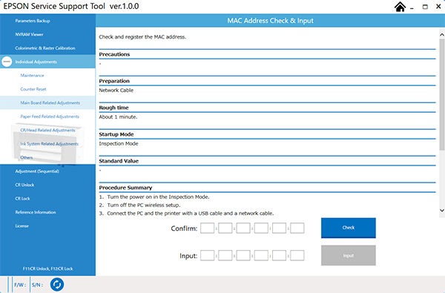Image resolution: width=445 pixels, height=293 pixels.
Task: Click the vertical scrollbar thumb
Action: [x=442, y=94]
